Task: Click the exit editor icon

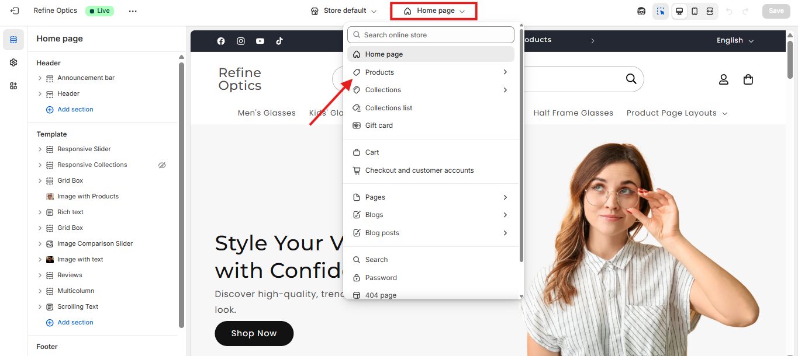Action: pyautogui.click(x=15, y=11)
